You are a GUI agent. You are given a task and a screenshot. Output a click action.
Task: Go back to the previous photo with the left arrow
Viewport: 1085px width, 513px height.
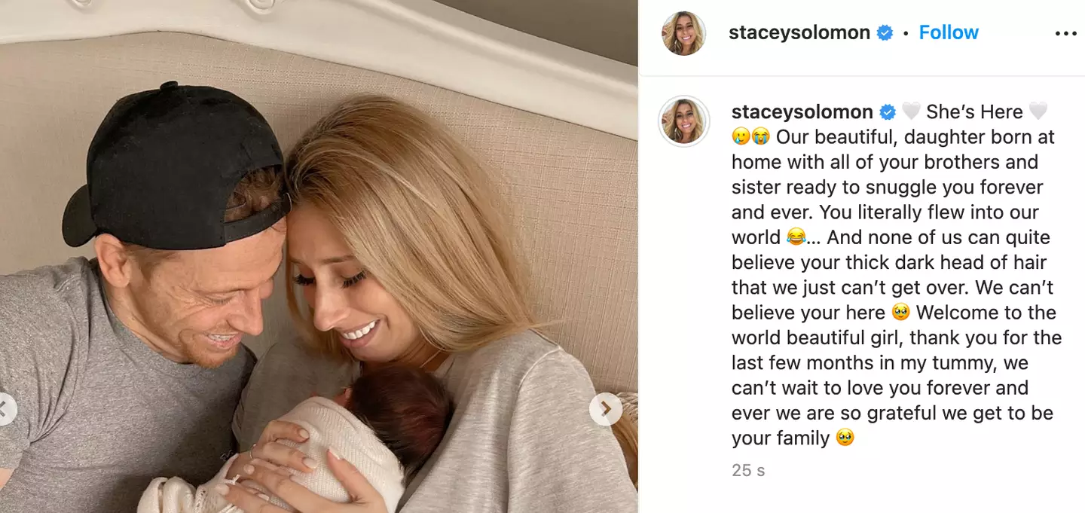(x=5, y=409)
